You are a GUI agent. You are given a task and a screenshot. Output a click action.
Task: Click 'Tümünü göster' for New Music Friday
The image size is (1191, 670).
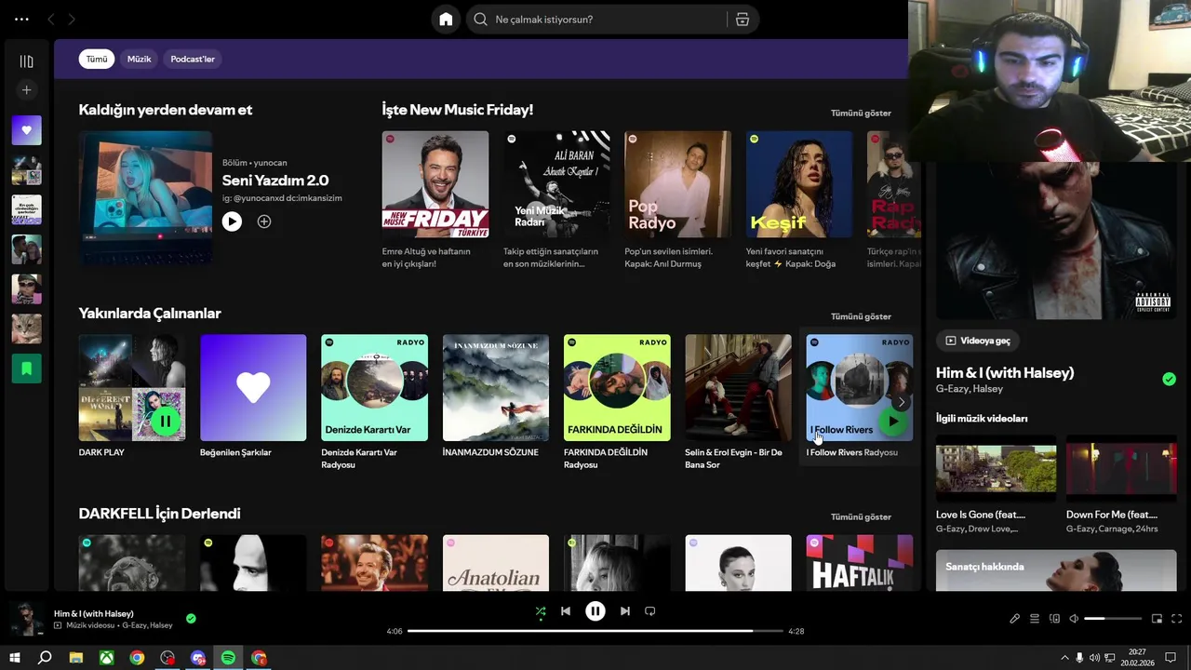(861, 113)
